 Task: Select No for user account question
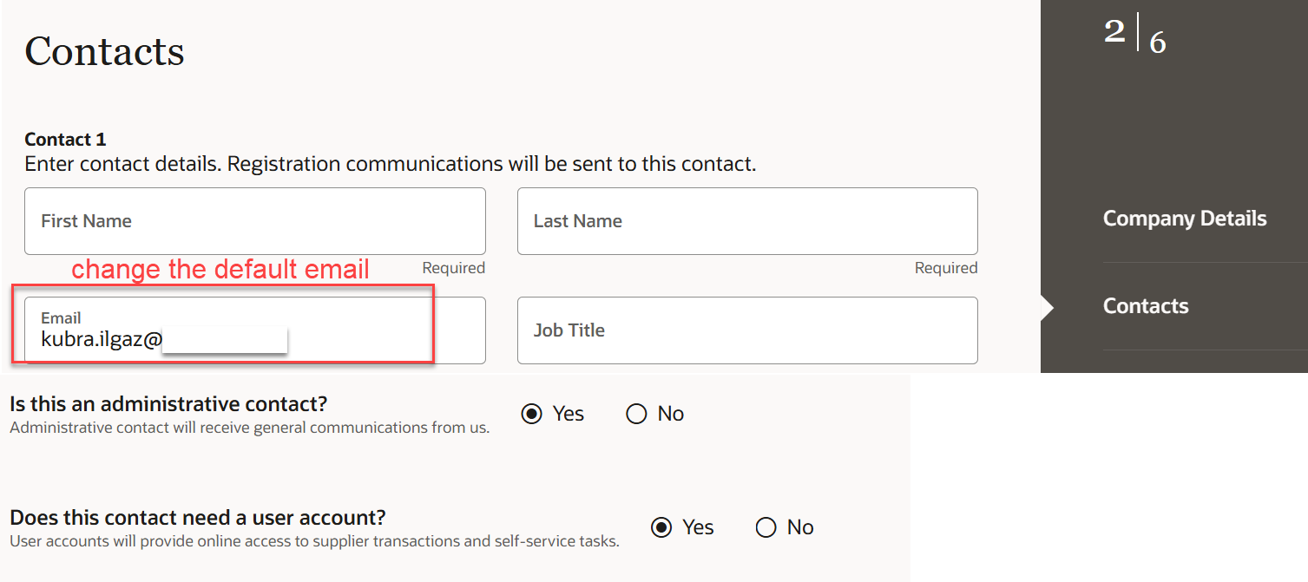[766, 527]
